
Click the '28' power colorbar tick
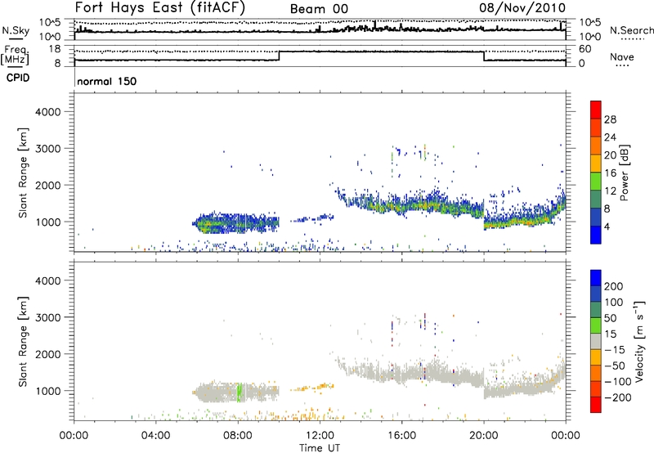click(610, 119)
